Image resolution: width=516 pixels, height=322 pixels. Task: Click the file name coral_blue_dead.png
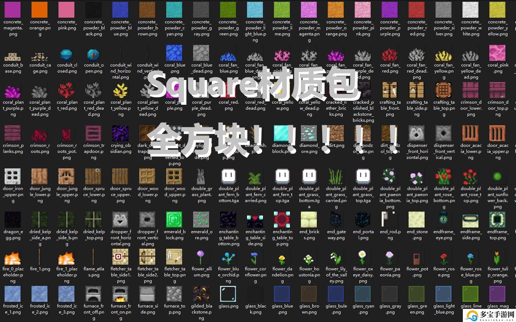pos(202,68)
